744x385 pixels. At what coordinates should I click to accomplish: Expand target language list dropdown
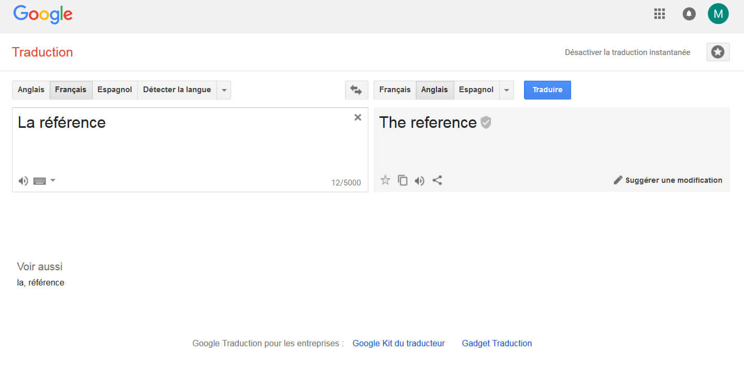pyautogui.click(x=507, y=90)
